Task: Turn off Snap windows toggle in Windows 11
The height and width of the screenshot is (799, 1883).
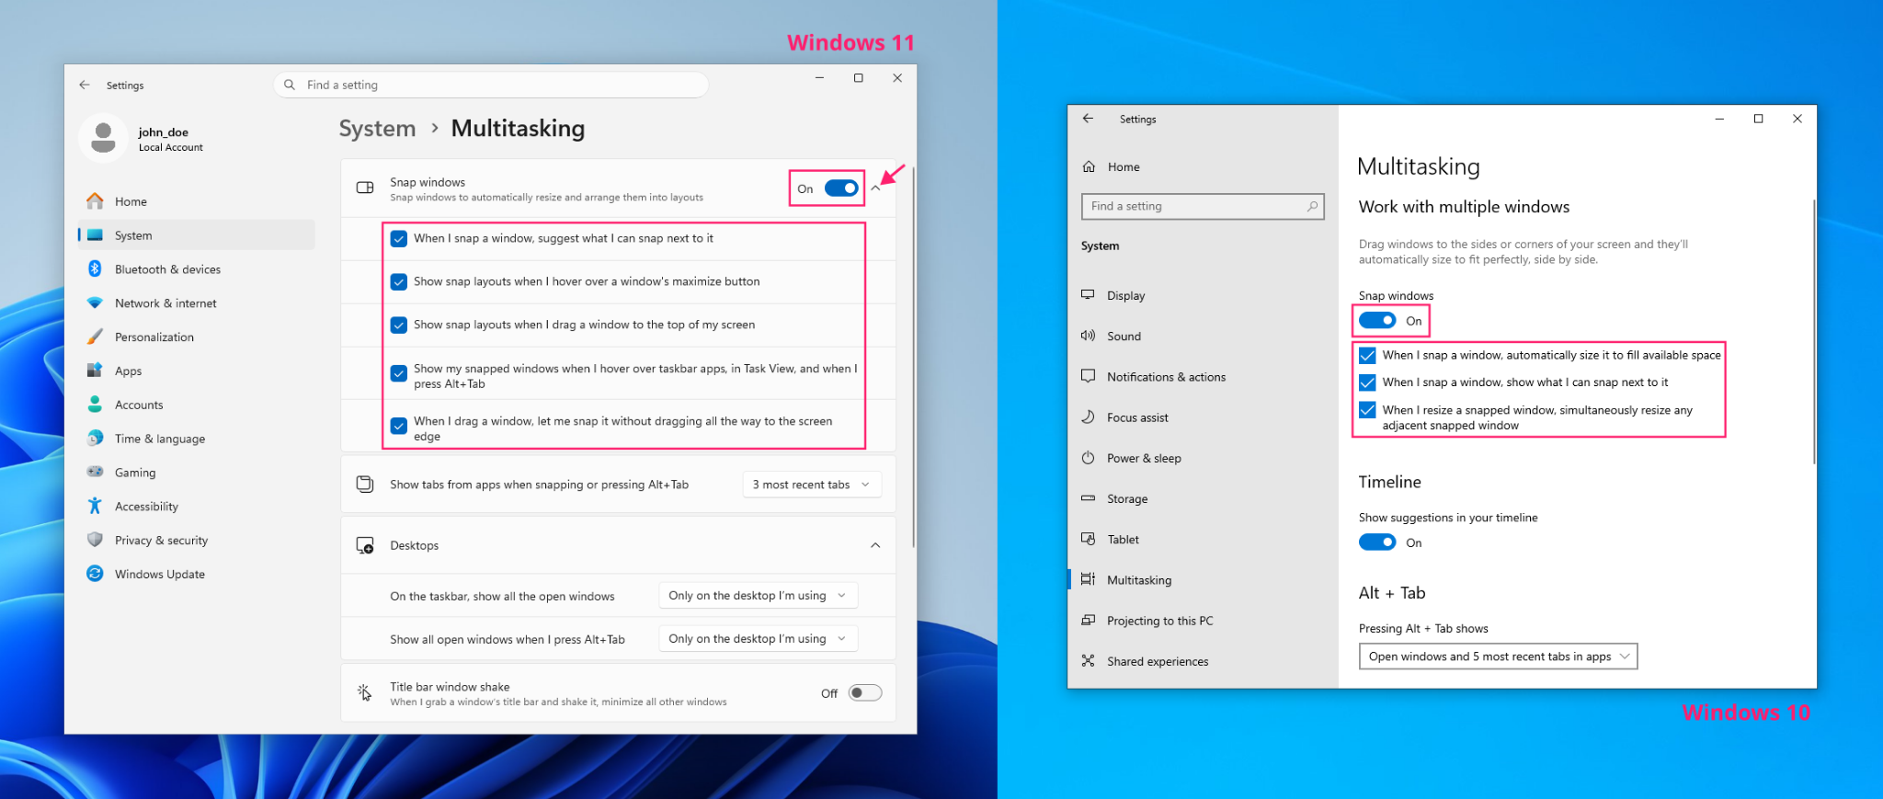Action: point(841,188)
